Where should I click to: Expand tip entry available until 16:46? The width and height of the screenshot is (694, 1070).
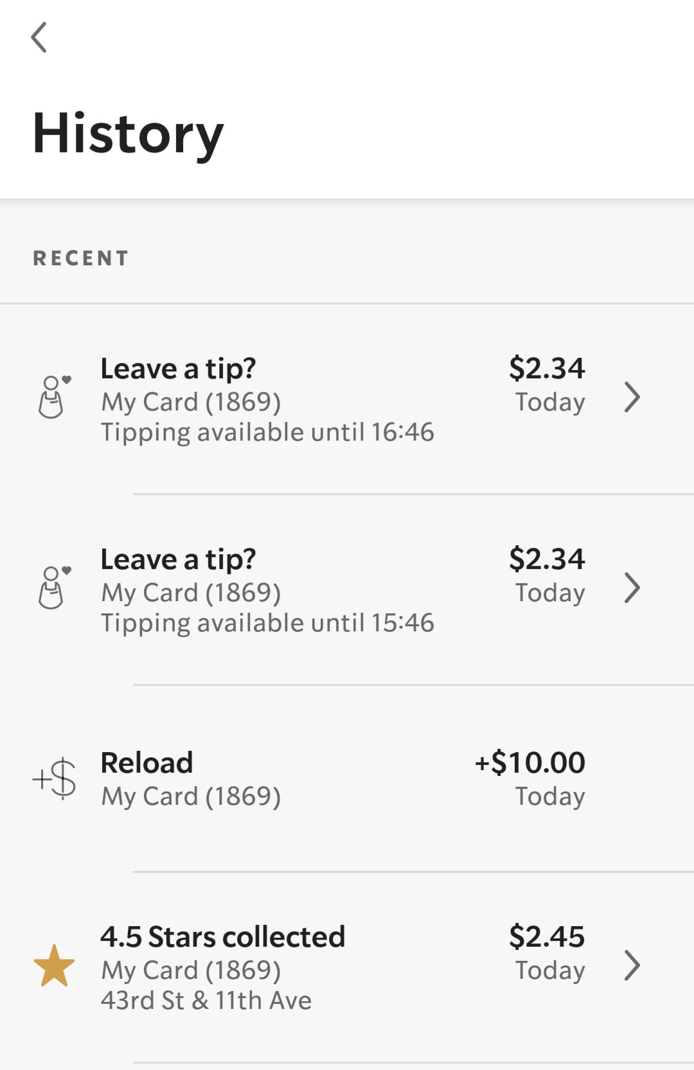[632, 397]
